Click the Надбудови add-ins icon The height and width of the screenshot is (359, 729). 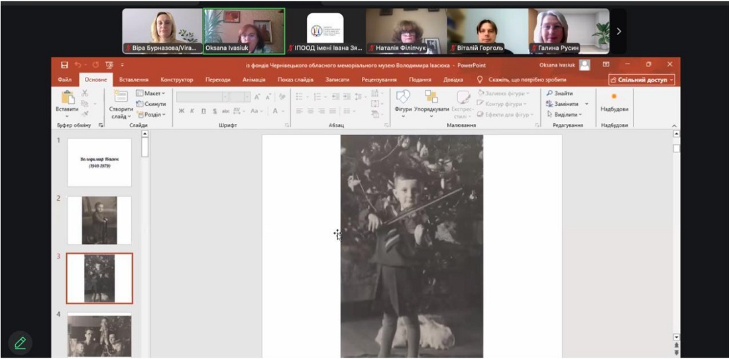coord(614,97)
